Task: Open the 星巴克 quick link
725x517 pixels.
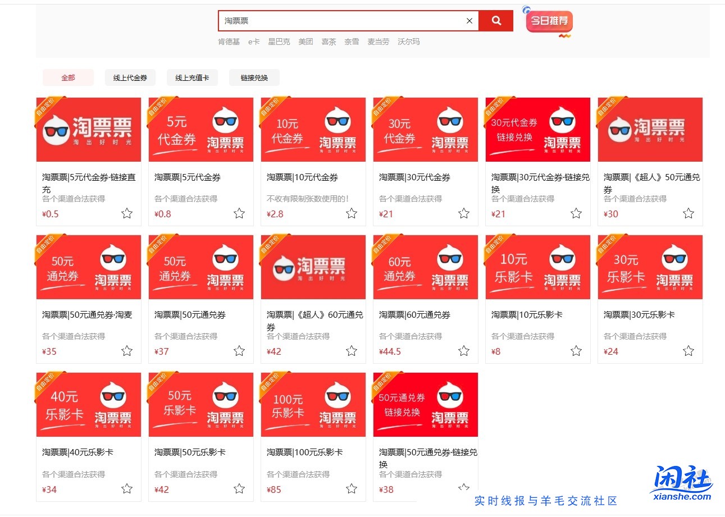Action: tap(279, 41)
